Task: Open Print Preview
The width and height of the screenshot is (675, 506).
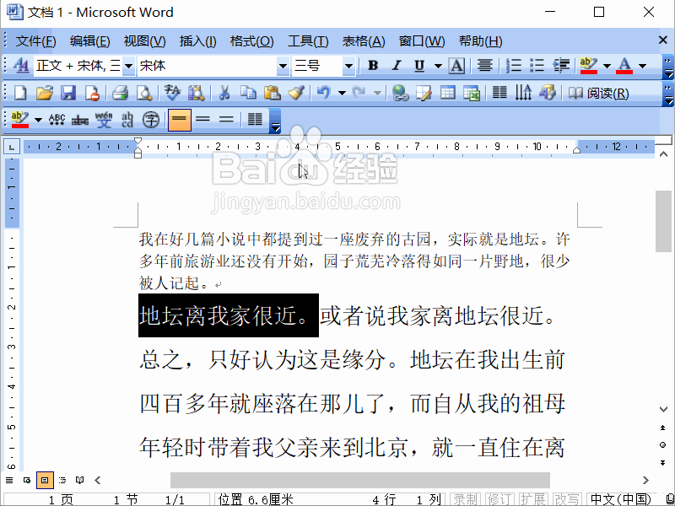Action: [143, 93]
